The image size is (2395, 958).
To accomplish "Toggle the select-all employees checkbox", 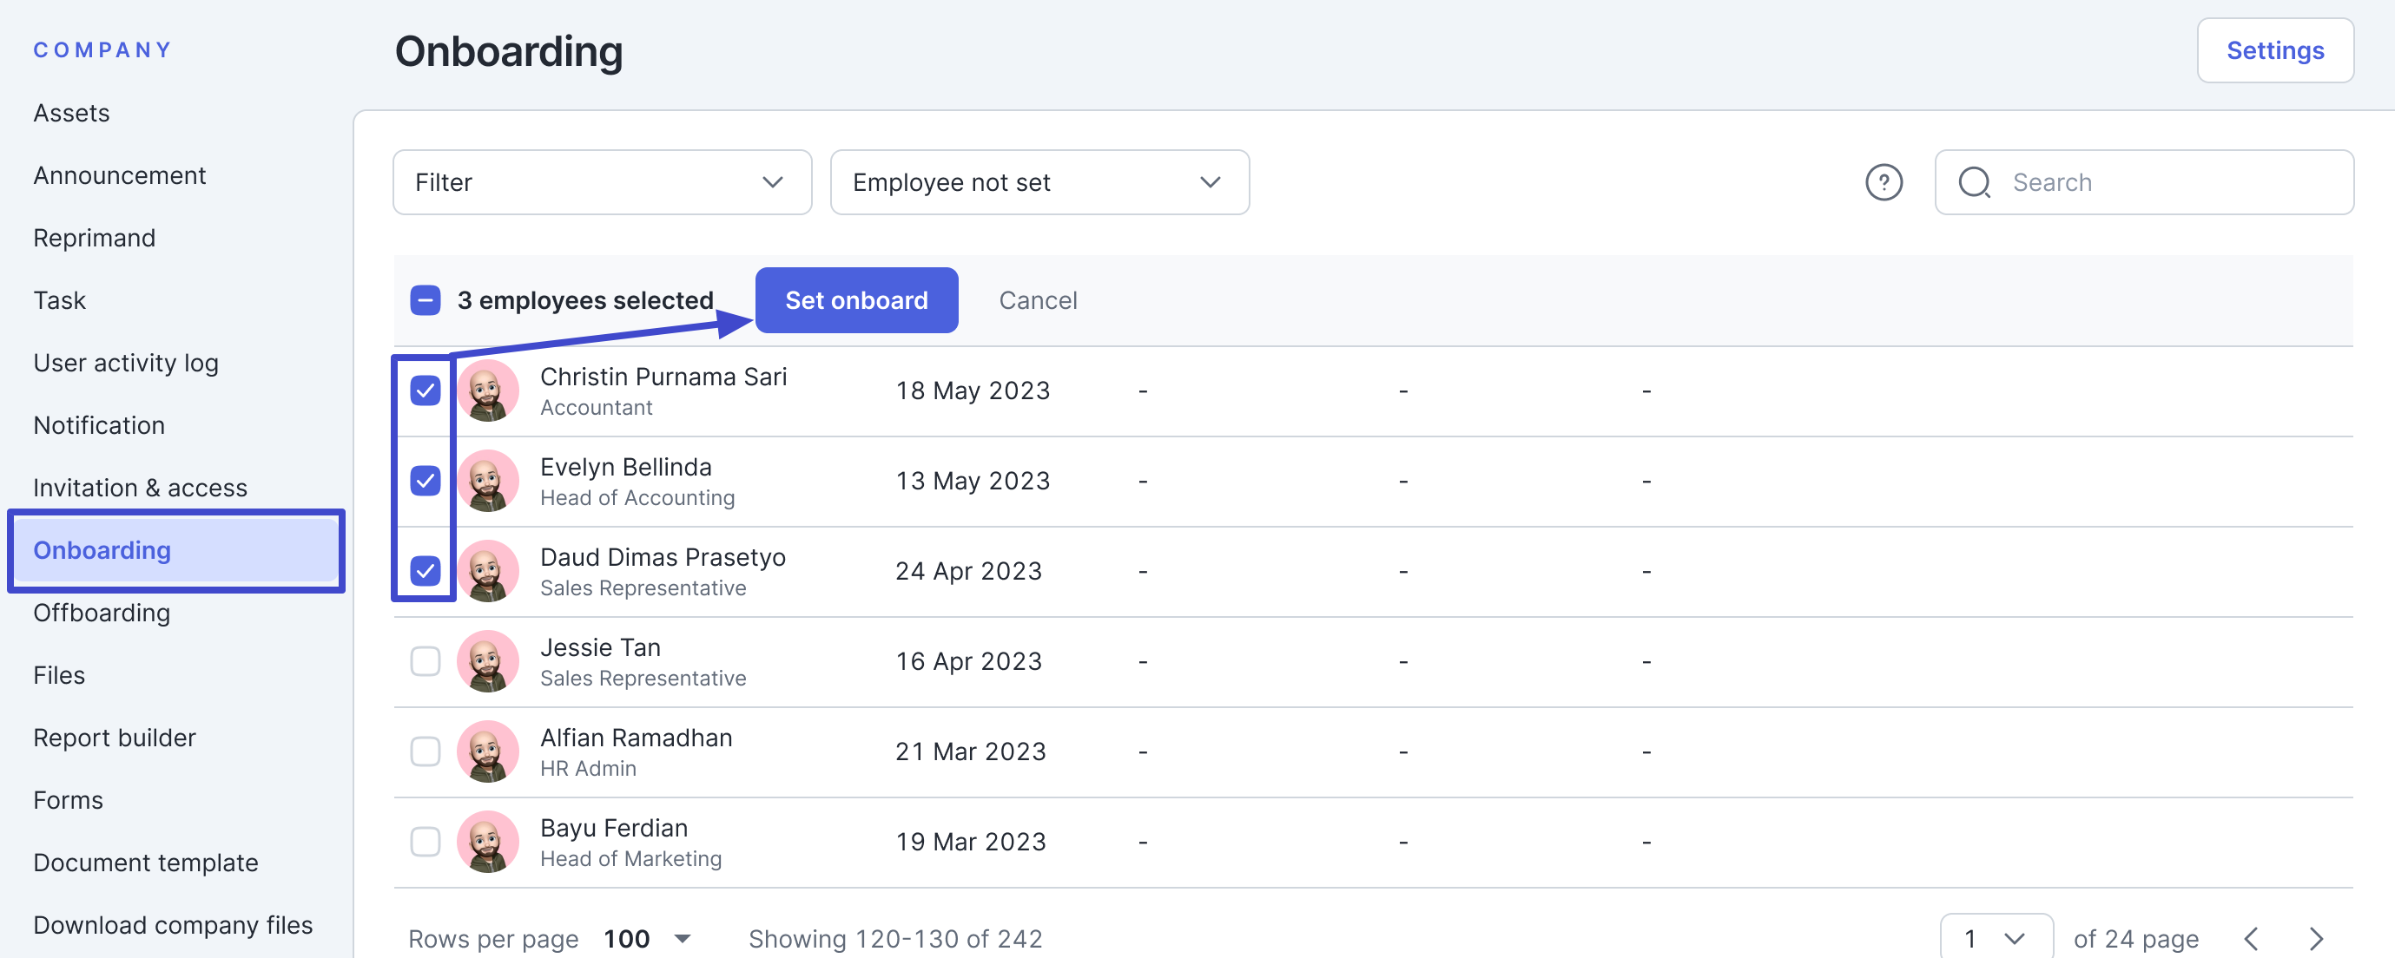I will (x=425, y=300).
